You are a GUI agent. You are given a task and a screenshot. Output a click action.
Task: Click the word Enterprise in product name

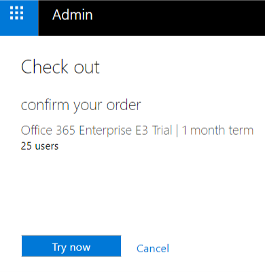105,131
